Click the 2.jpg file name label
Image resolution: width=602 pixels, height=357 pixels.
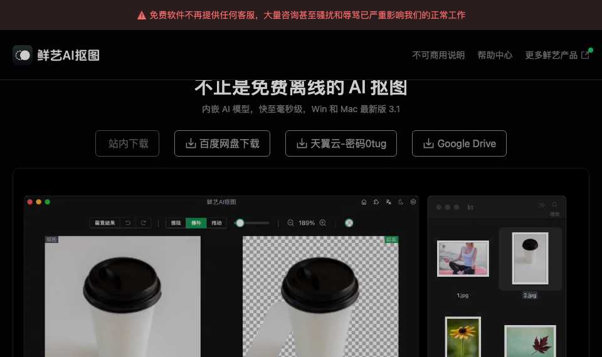point(530,295)
